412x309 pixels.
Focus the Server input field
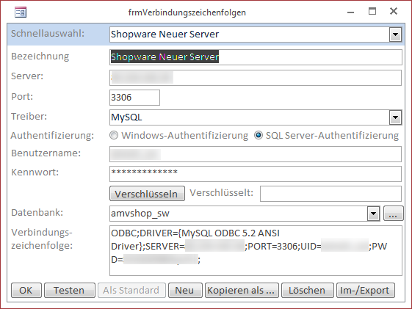point(256,78)
